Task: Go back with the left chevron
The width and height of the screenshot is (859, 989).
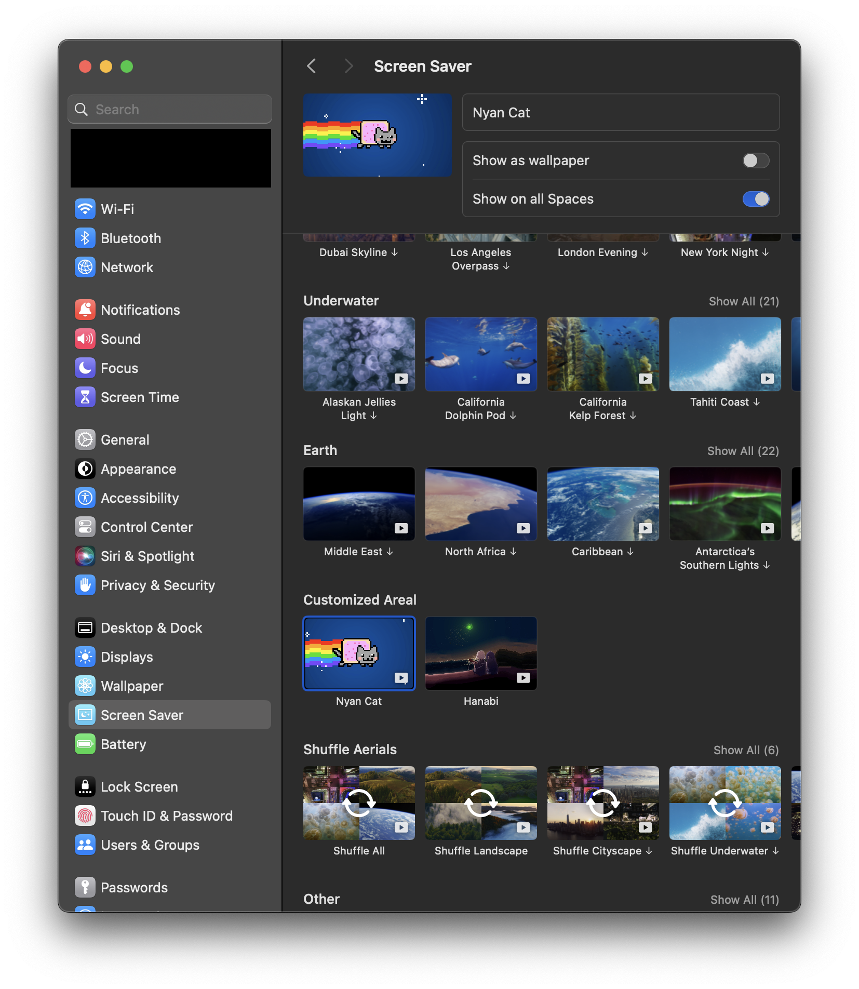Action: [312, 66]
